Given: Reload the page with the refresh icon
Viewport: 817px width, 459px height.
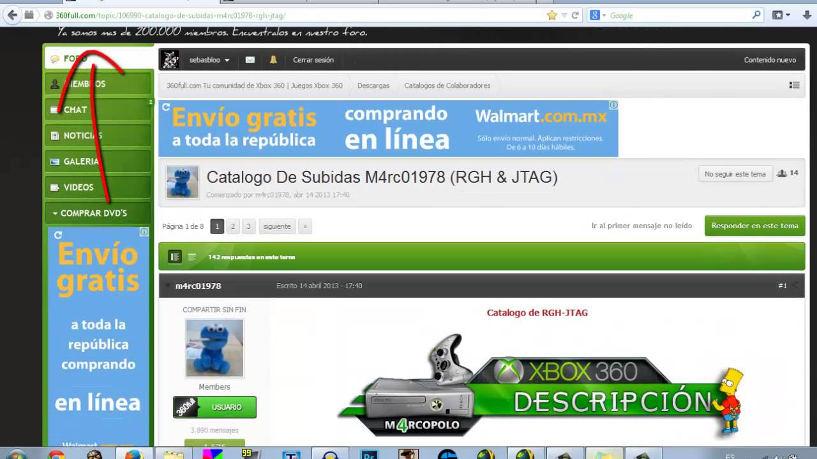Looking at the screenshot, I should point(575,15).
